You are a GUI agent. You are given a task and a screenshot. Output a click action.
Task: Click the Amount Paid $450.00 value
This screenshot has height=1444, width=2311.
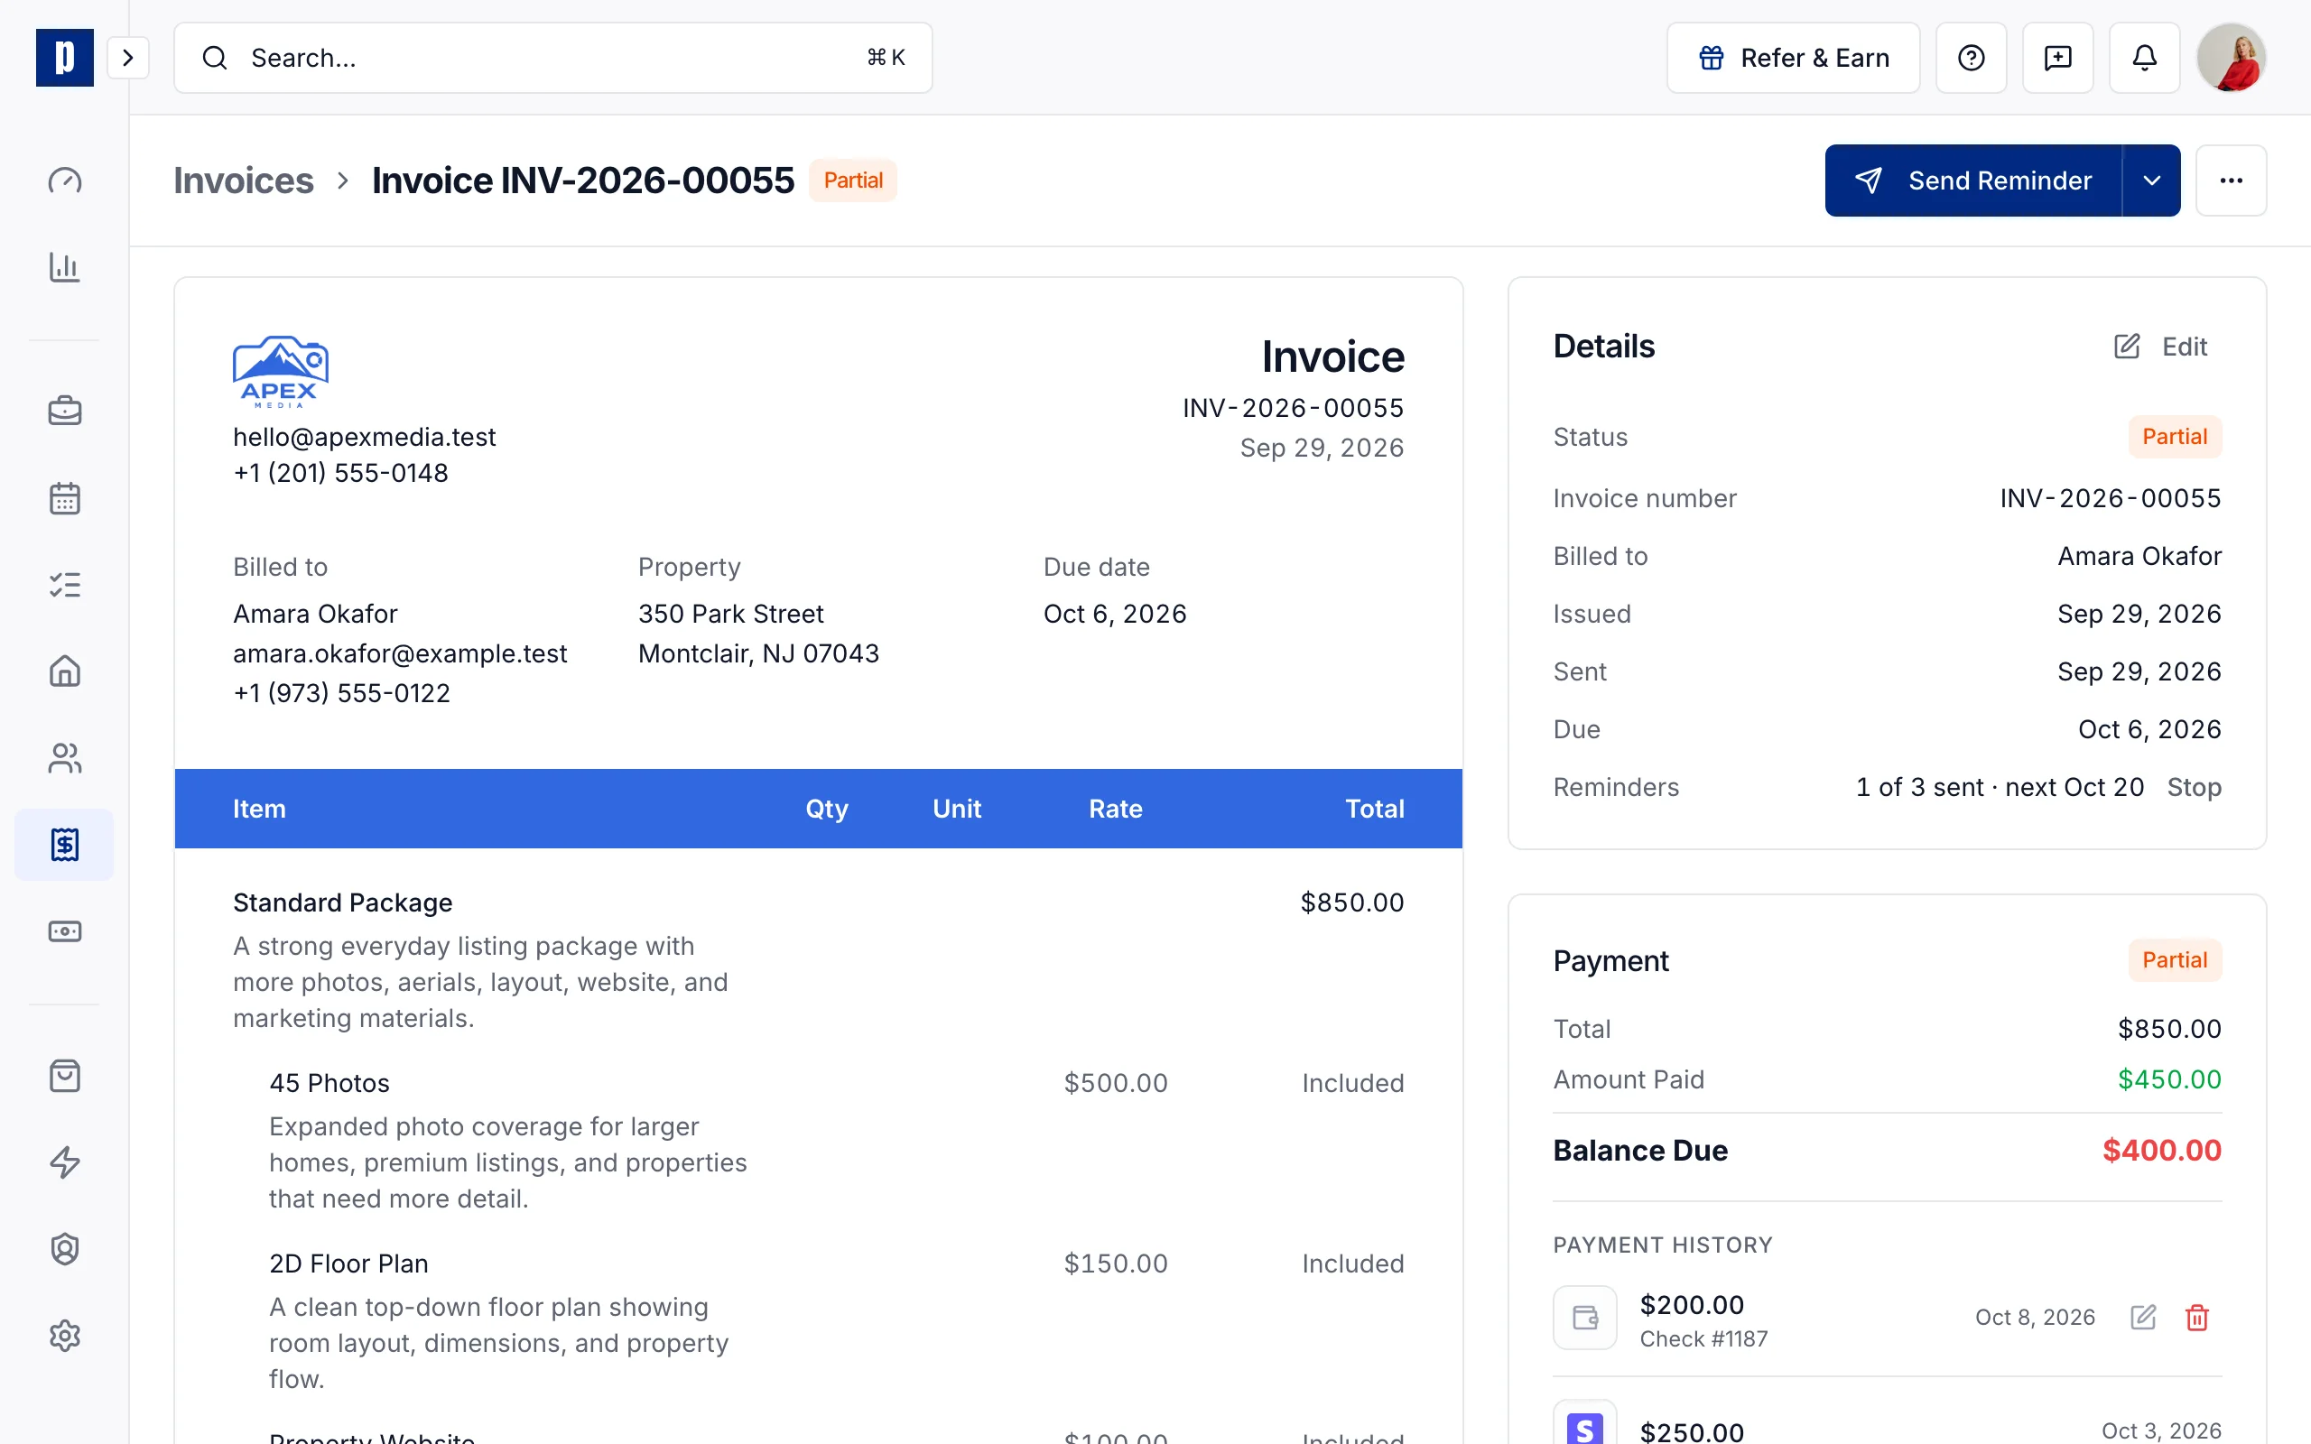pos(2168,1079)
